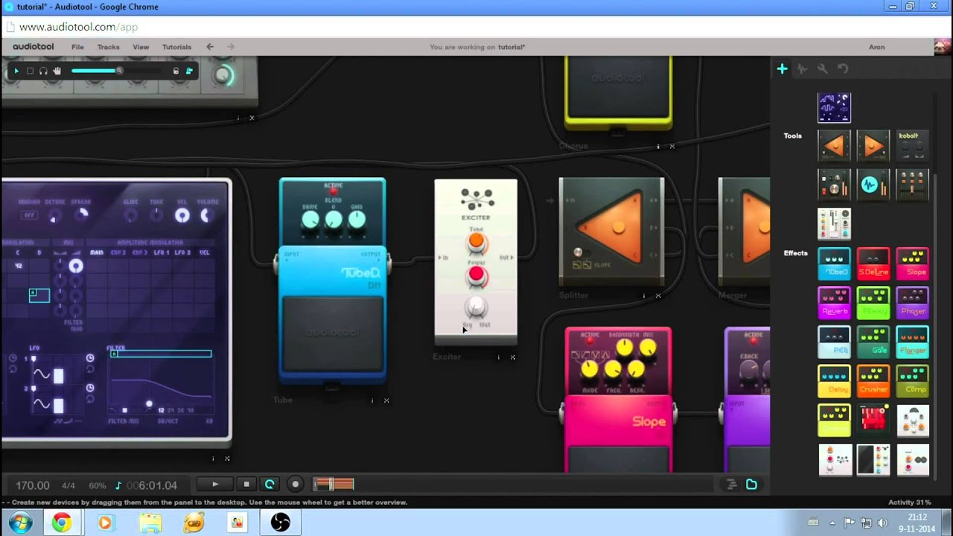This screenshot has height=536, width=953.
Task: Select the arrow pointer tool
Action: pos(16,71)
